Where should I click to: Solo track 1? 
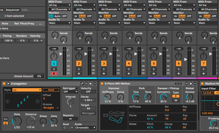pyautogui.click(x=54, y=69)
